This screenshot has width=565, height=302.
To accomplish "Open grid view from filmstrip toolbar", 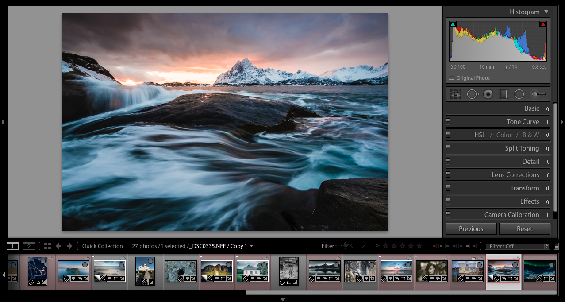I will (x=47, y=246).
